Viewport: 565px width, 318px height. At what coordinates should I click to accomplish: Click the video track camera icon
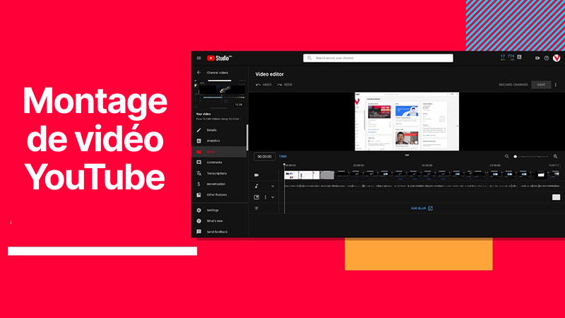256,175
